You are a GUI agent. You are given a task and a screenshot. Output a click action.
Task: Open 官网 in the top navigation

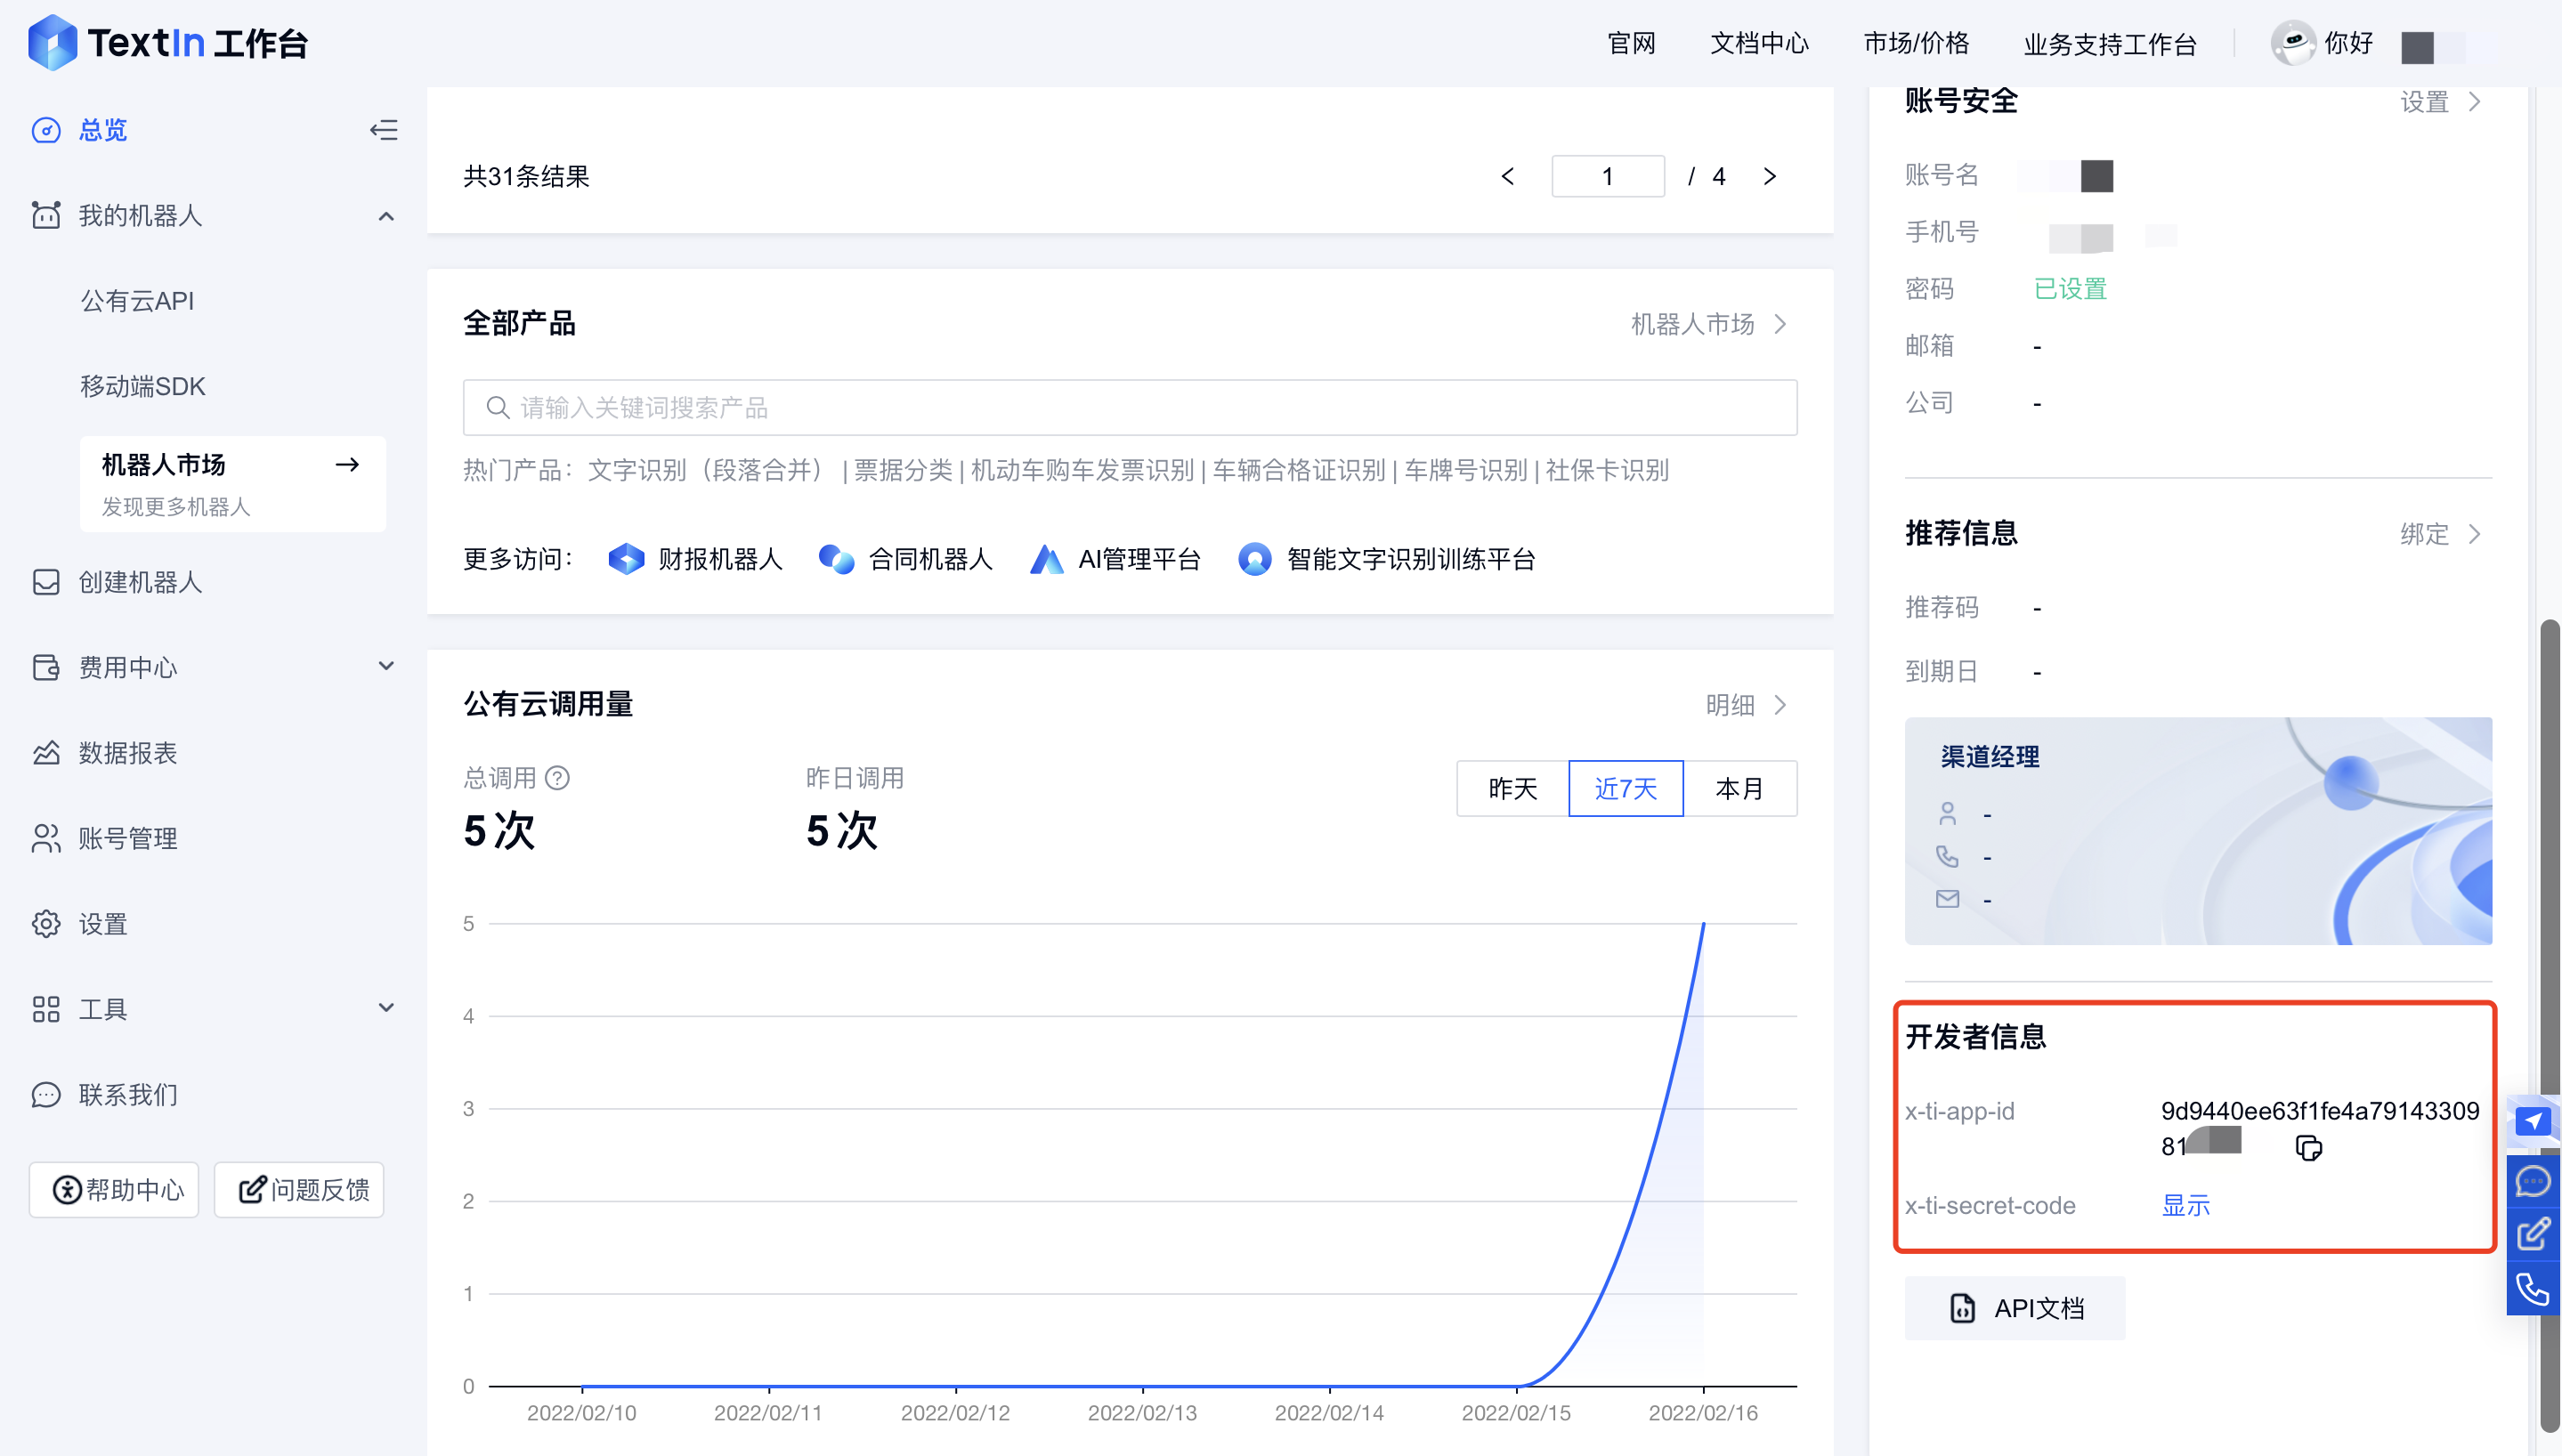pos(1631,43)
